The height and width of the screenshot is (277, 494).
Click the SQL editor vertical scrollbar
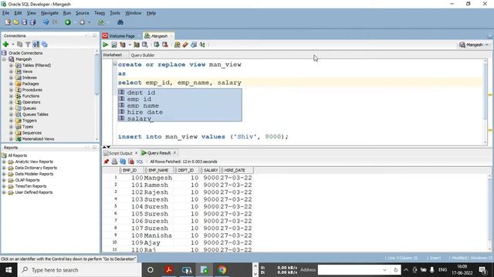(x=486, y=102)
